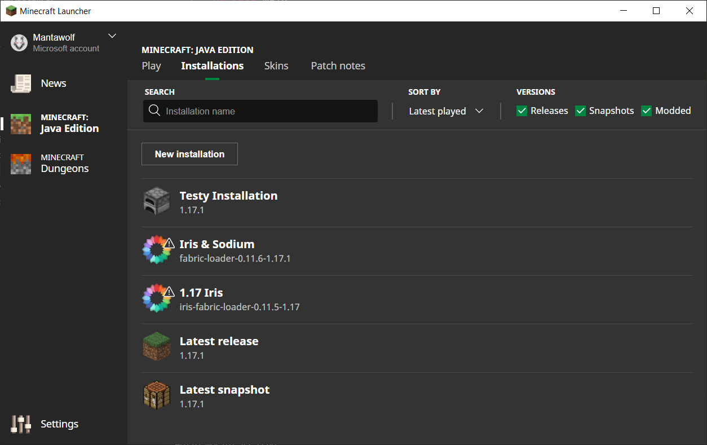Expand the account dropdown chevron

coord(112,36)
